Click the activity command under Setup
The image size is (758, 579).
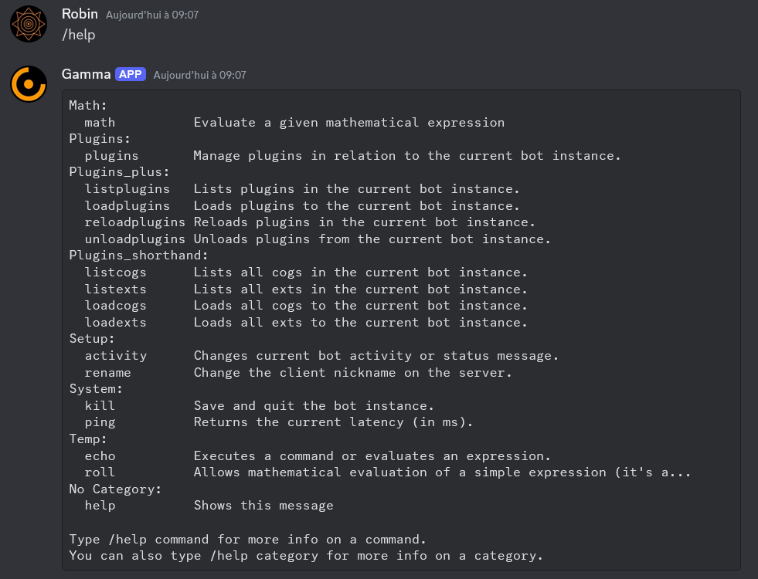(x=116, y=355)
